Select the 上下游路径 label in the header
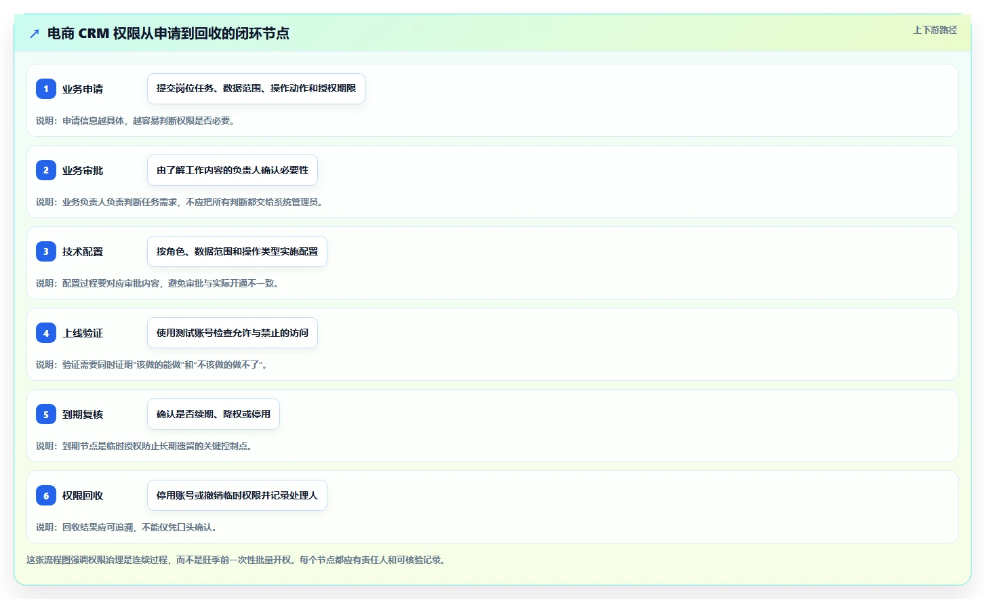 point(935,30)
